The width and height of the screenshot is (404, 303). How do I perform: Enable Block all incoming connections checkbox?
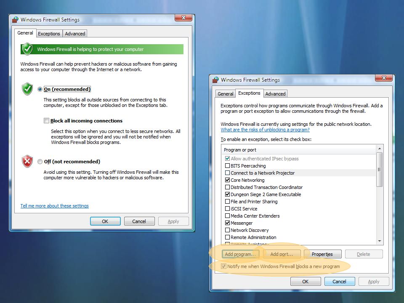coord(46,121)
